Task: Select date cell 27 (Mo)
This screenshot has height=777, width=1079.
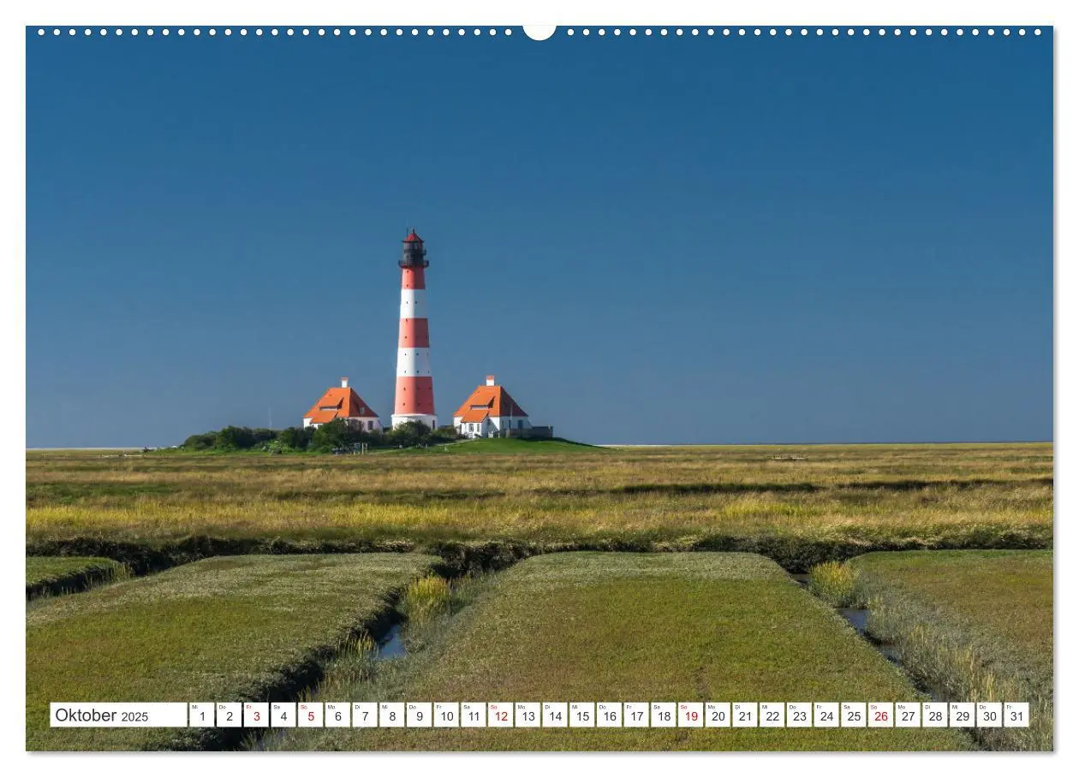Action: click(907, 715)
